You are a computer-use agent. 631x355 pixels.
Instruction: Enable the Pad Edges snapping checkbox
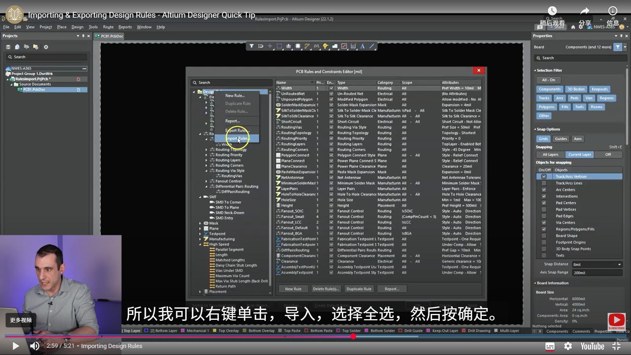(544, 216)
